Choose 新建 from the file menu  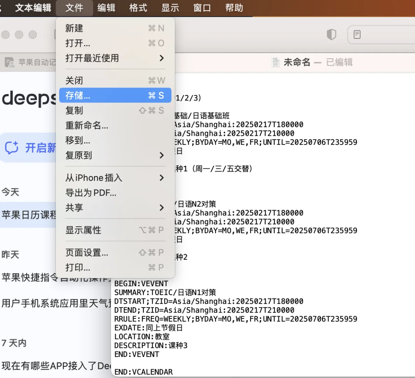115,28
